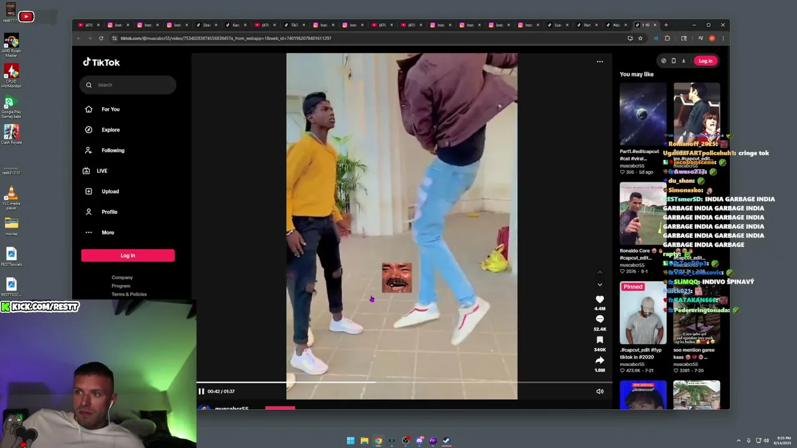Open the Windows Start menu
The height and width of the screenshot is (448, 797).
click(x=351, y=441)
